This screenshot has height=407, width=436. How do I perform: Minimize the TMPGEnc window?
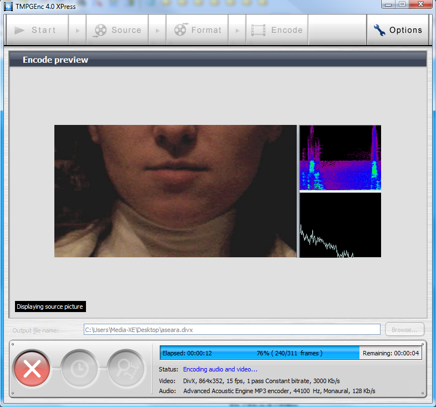(x=388, y=4)
